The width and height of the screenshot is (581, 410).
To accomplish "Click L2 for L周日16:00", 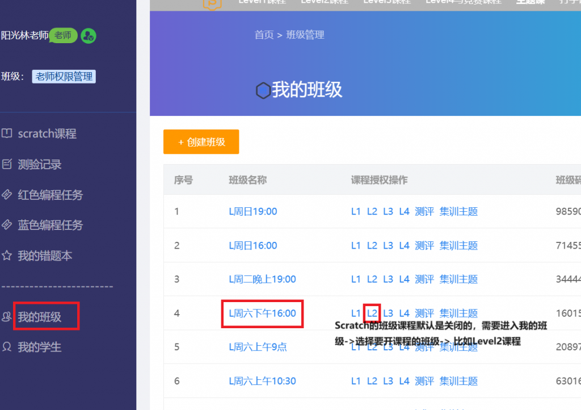I will pos(372,245).
